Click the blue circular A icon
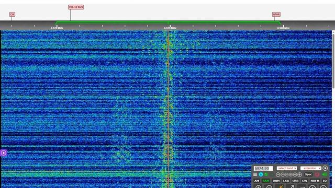Viewport: 335px width, 188px height. point(261,174)
